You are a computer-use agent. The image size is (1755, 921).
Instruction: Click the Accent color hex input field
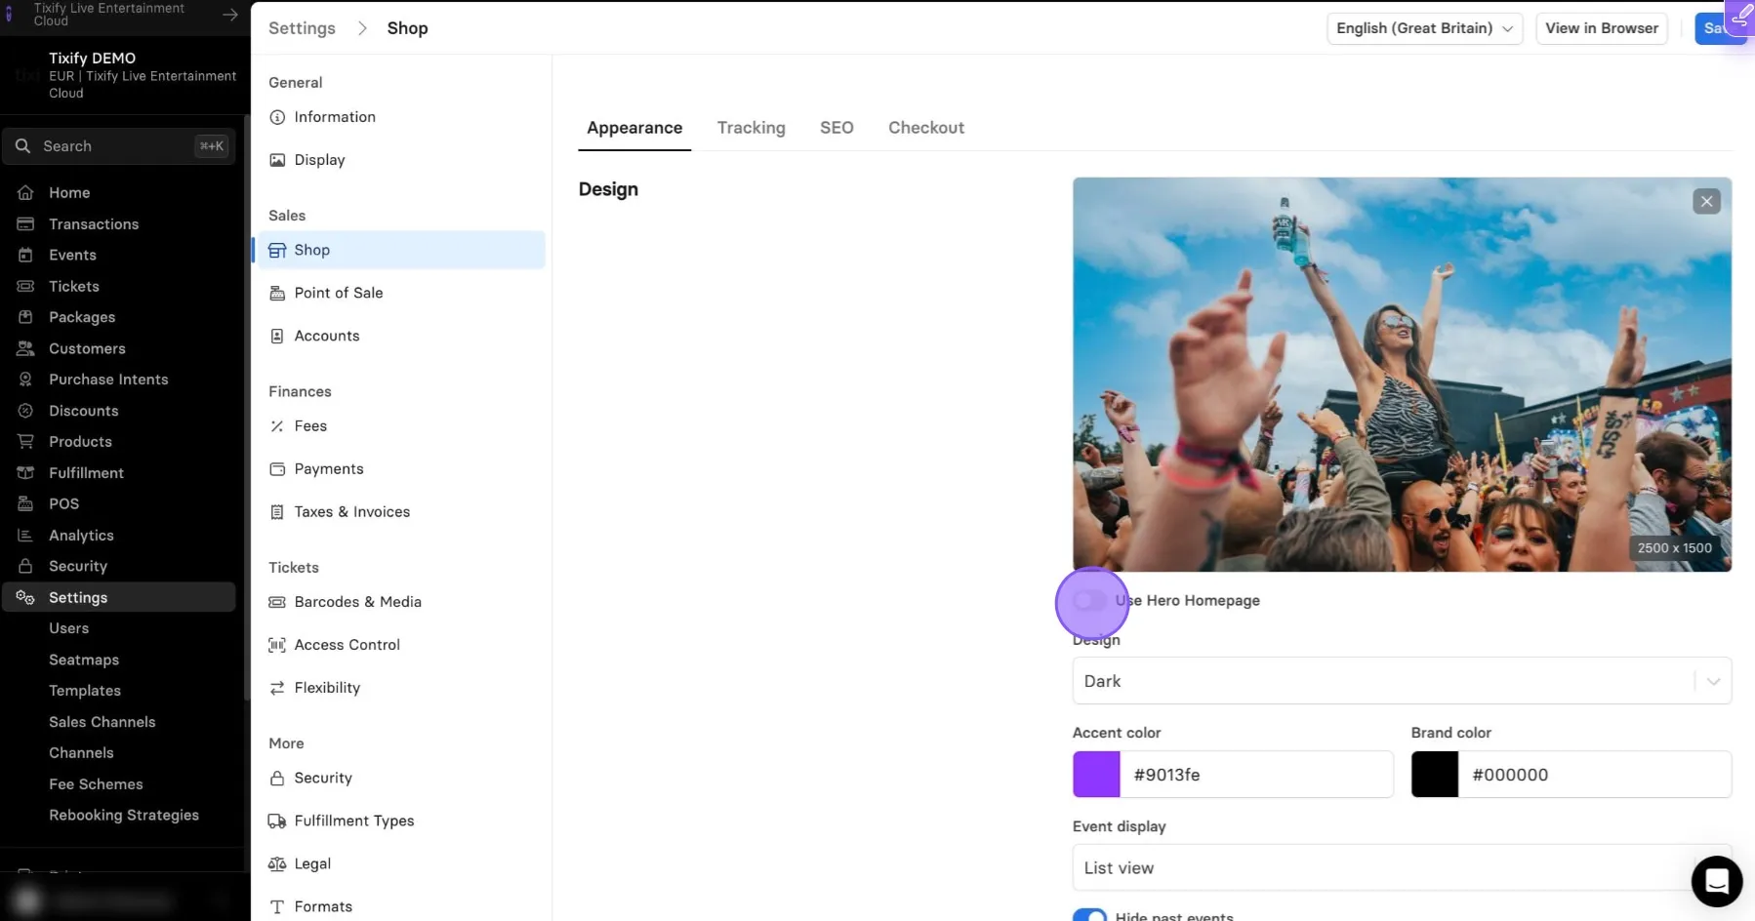(1256, 775)
